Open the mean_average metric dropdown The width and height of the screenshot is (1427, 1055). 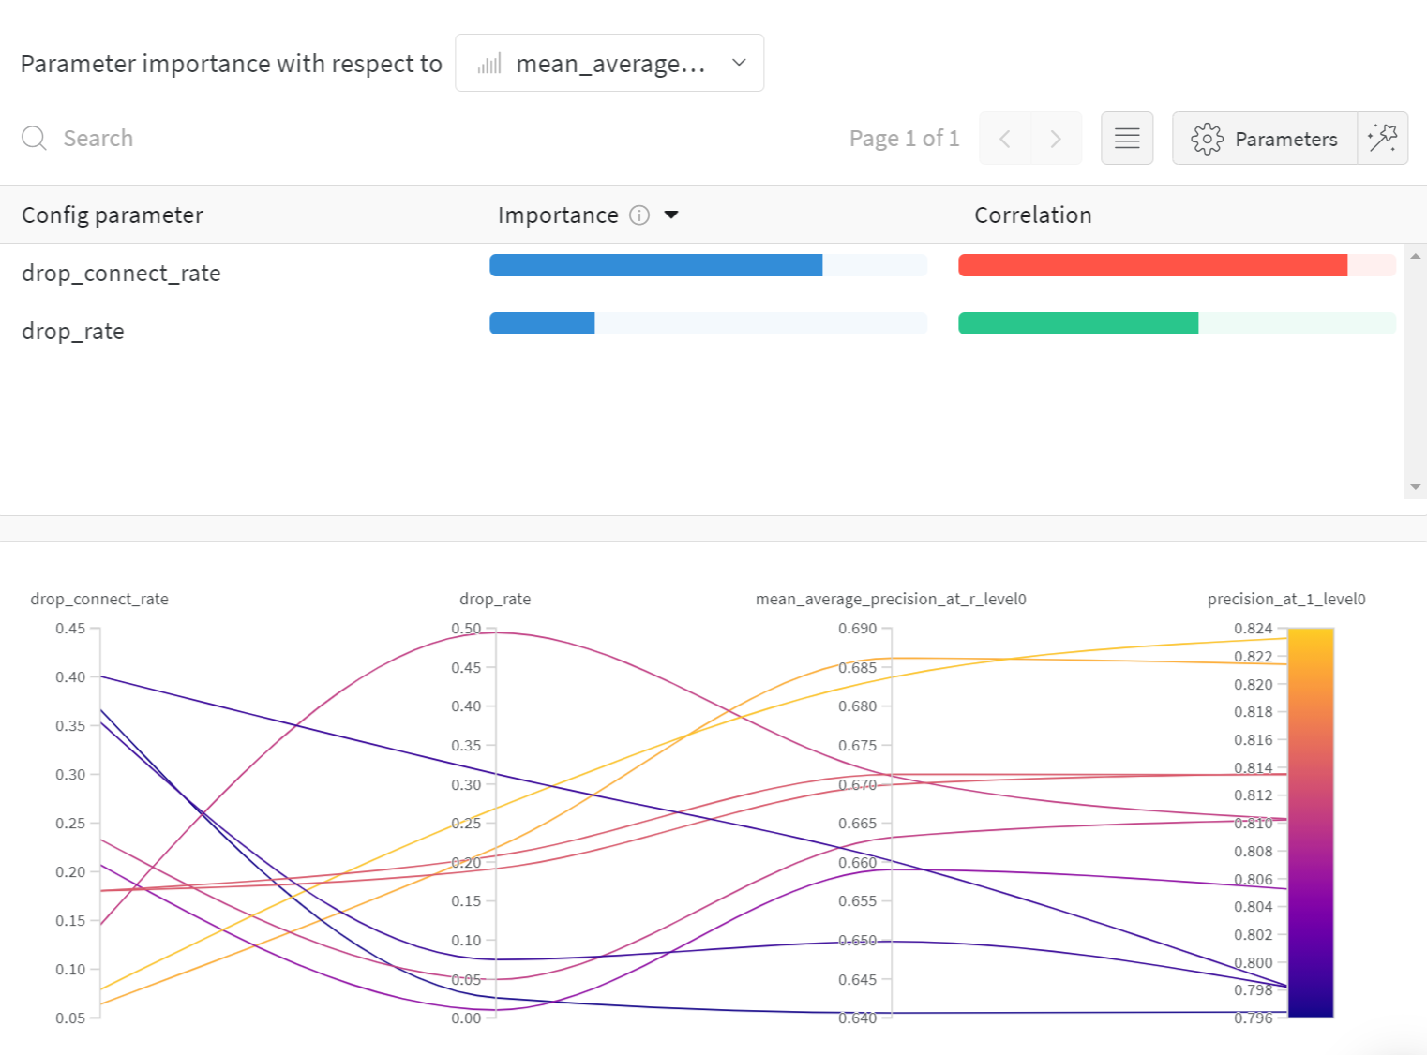coord(609,63)
